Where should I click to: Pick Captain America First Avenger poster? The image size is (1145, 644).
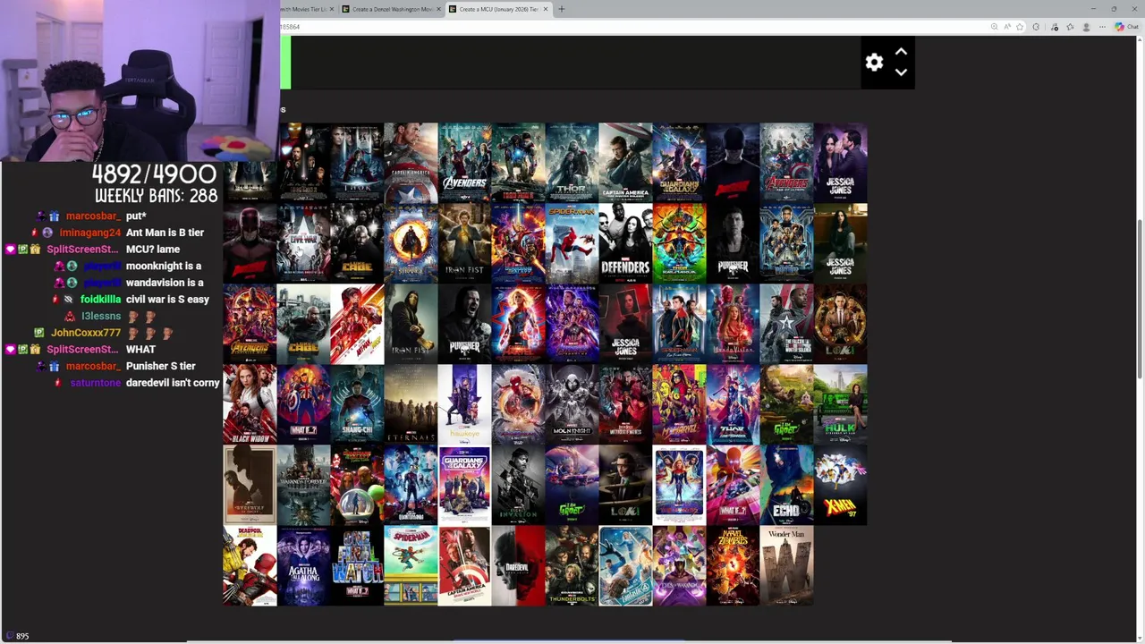tap(411, 163)
